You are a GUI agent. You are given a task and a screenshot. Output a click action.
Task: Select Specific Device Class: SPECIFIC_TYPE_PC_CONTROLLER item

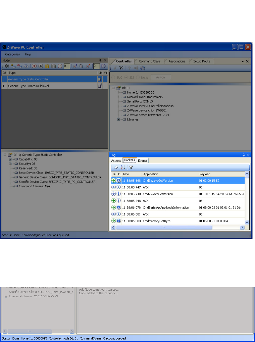click(57, 181)
